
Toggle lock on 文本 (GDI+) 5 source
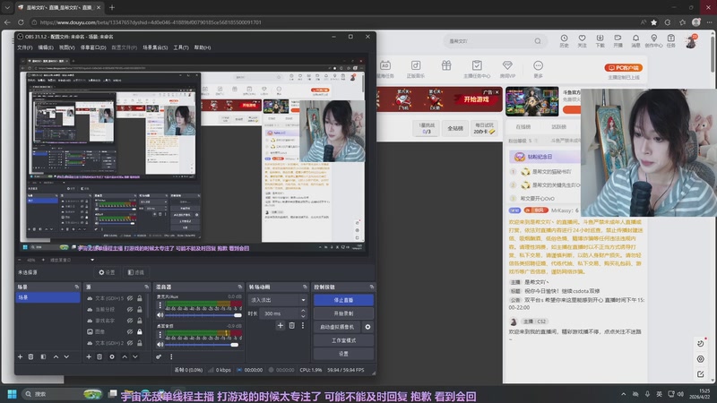(x=140, y=298)
